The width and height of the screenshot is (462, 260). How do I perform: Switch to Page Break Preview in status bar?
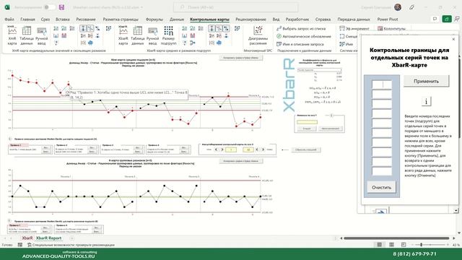pyautogui.click(x=404, y=245)
